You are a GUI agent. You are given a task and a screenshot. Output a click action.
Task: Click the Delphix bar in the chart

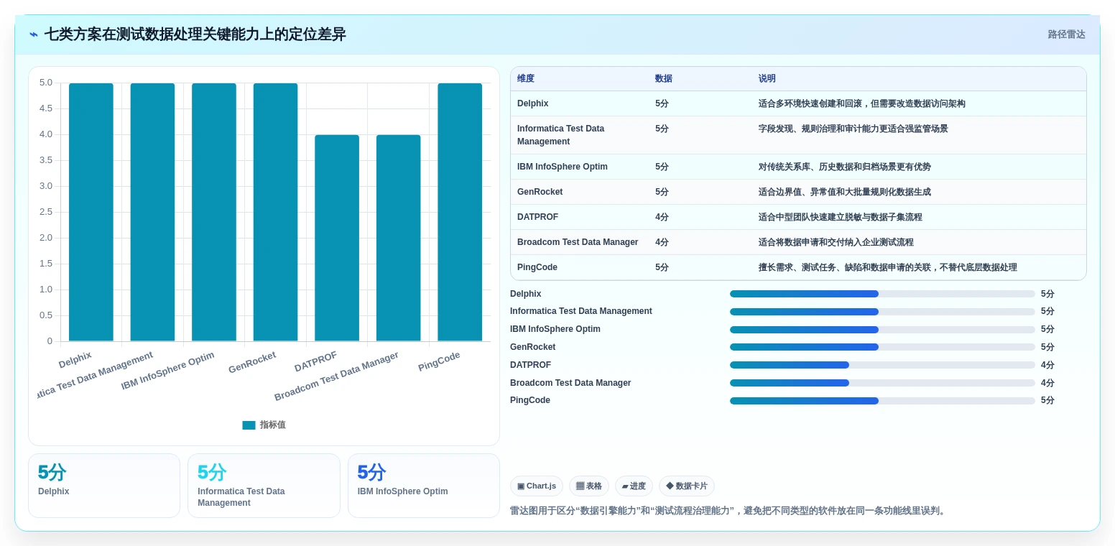91,212
